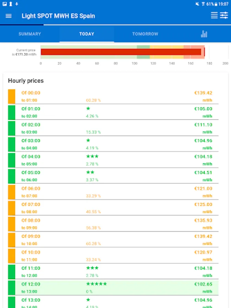Viewport: 231px width, 308px height.
Task: Click the 15.33 % percentage
Action: tap(93, 132)
